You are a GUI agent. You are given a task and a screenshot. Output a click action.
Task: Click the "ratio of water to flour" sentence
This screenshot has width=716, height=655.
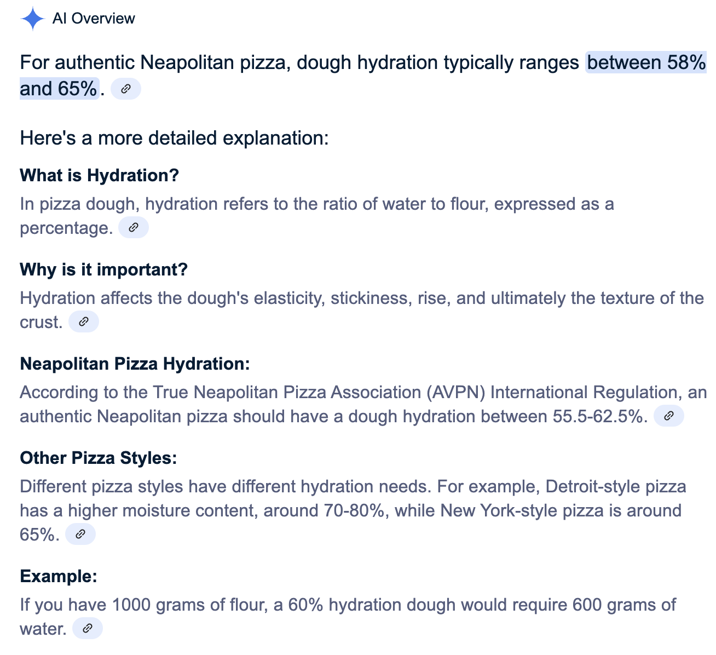[316, 204]
